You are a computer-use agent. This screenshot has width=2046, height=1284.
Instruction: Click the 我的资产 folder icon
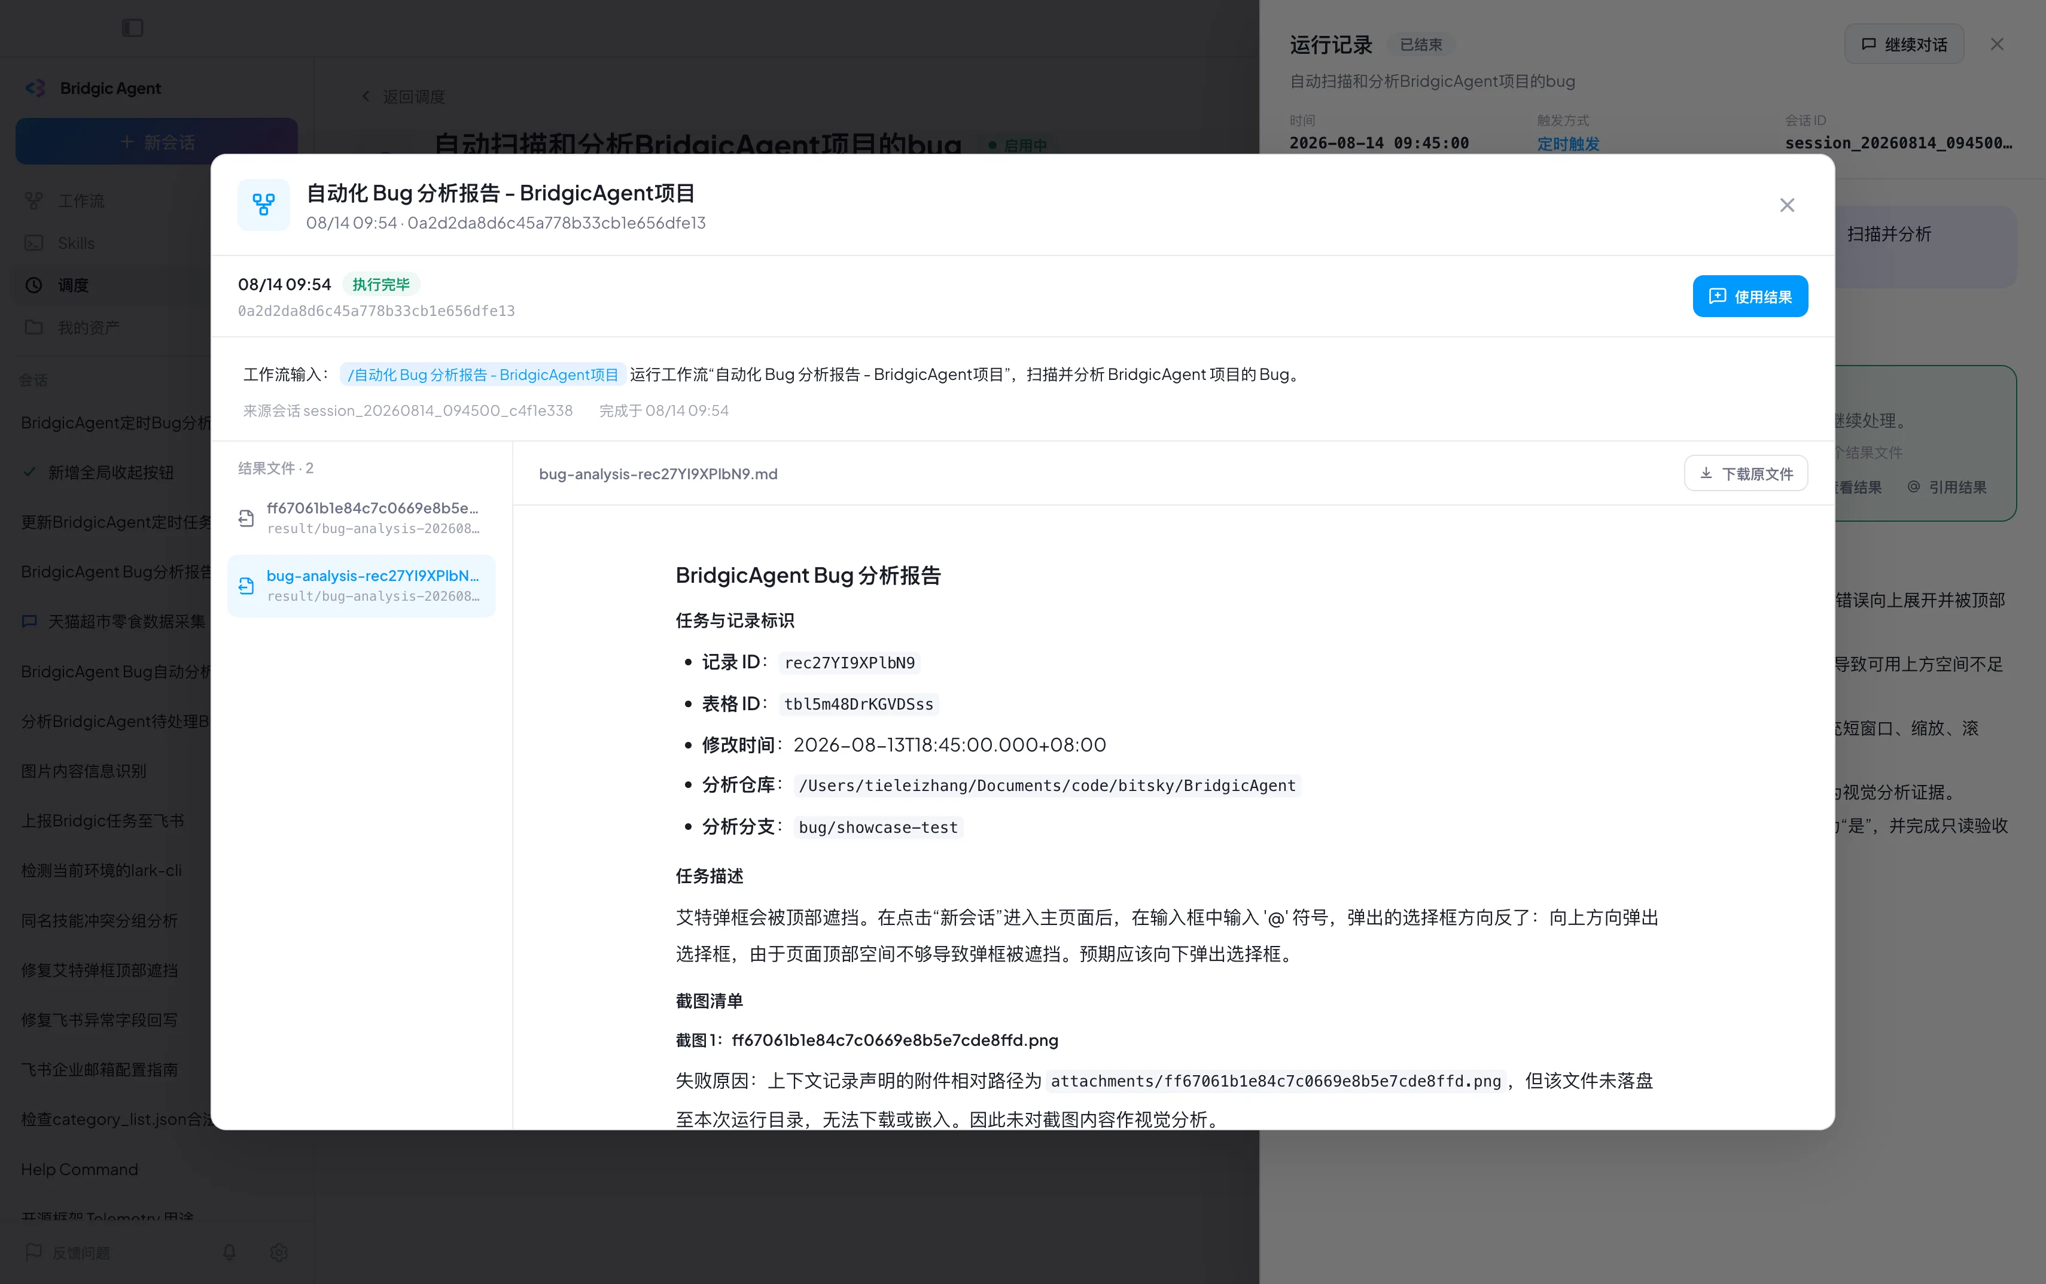tap(34, 328)
